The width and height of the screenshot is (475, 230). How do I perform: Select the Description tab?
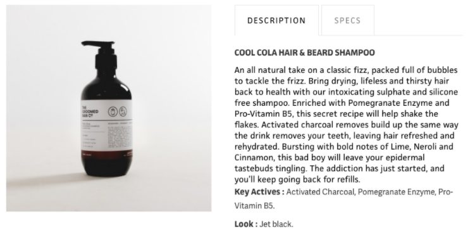[276, 20]
